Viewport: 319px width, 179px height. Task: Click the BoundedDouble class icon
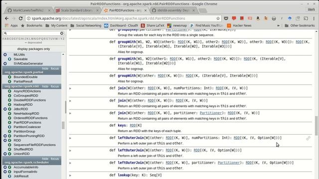[9, 77]
